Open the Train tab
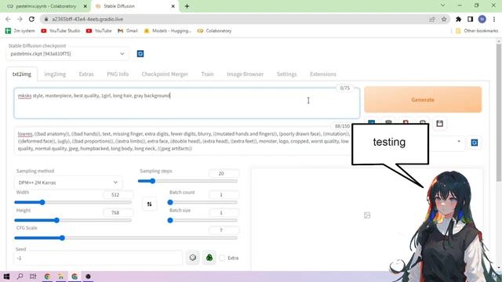This screenshot has height=282, width=502. click(x=207, y=74)
